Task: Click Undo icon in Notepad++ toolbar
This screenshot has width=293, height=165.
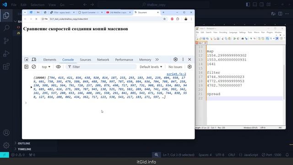Action: (x=234, y=38)
